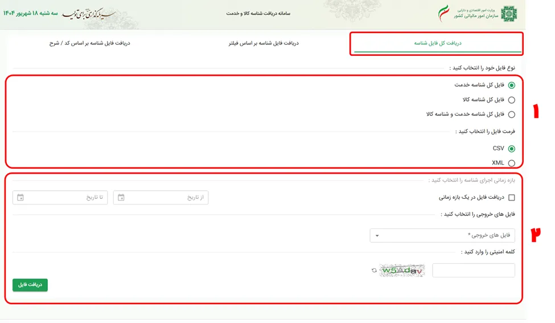Enable 'دریافت فایل در یک بازه زمانی' checkbox
The width and height of the screenshot is (555, 323).
pyautogui.click(x=512, y=198)
